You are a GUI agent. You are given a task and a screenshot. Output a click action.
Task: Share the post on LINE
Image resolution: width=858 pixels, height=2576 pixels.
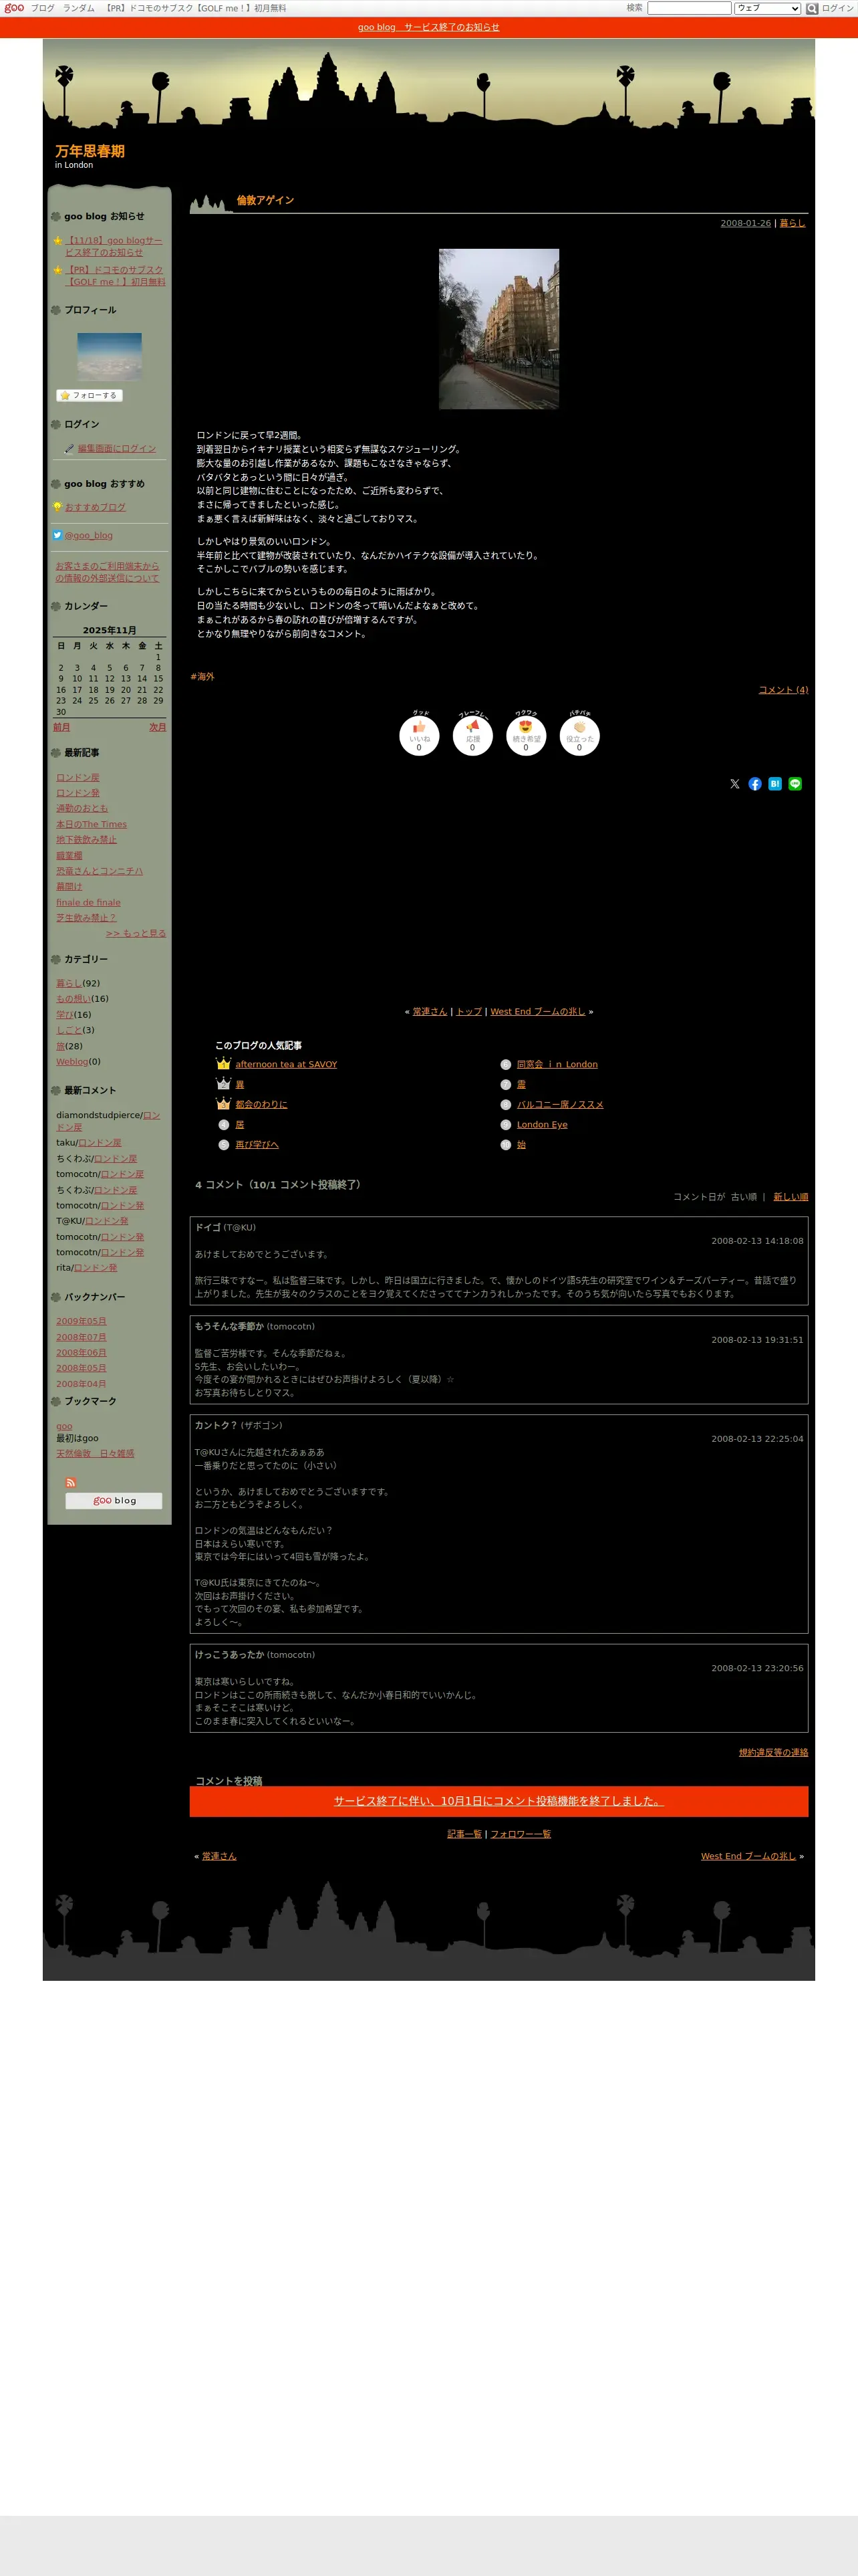coord(795,784)
